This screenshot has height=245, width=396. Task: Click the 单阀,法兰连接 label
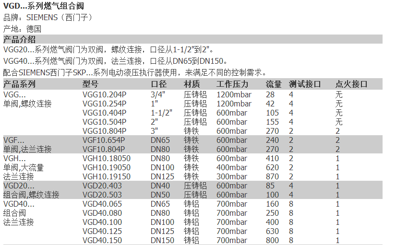(27, 149)
